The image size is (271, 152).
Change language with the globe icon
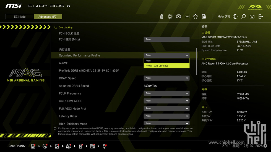(x=235, y=17)
